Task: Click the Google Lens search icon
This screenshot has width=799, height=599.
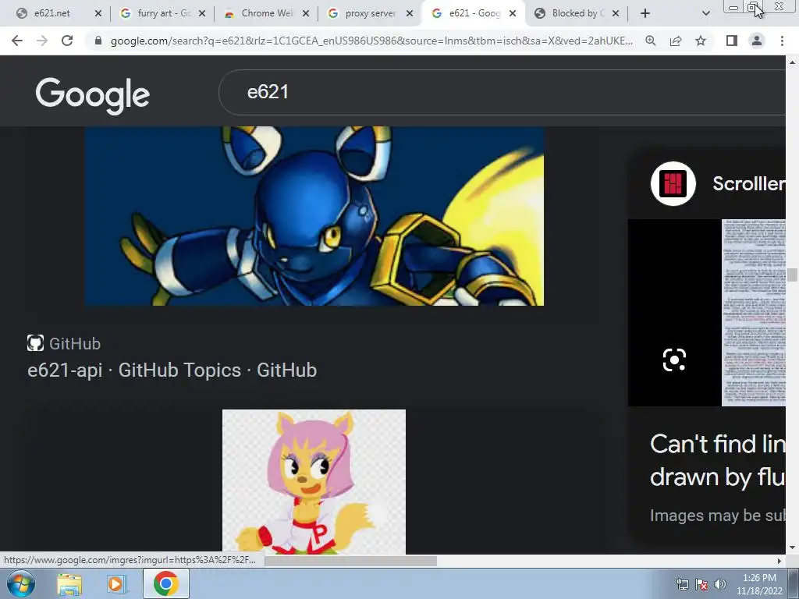Action: pyautogui.click(x=674, y=360)
